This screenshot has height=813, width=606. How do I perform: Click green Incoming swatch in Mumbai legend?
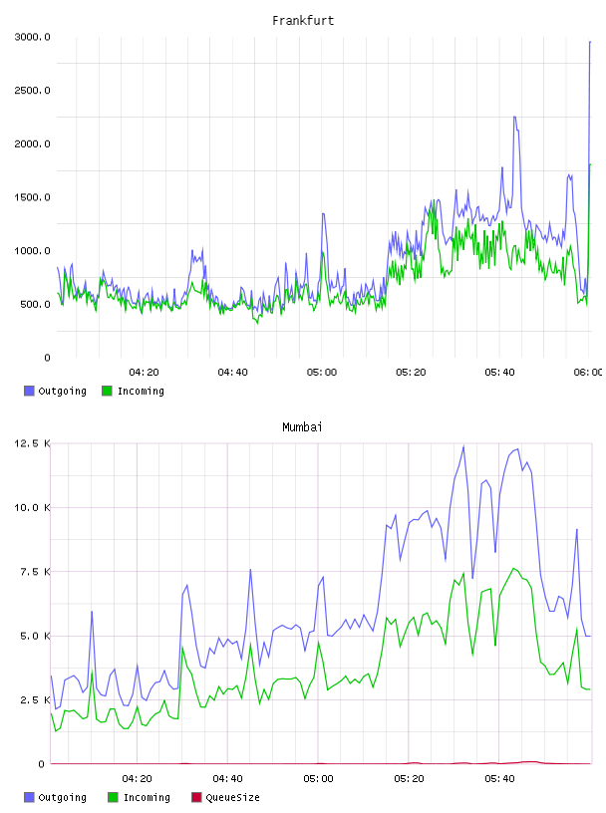click(x=113, y=797)
